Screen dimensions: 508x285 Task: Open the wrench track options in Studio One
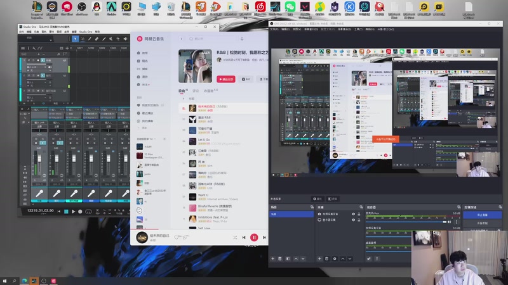coord(34,48)
